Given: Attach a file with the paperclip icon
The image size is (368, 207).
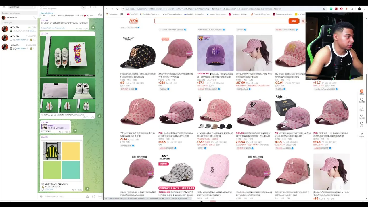Looking at the screenshot, I should tap(41, 196).
